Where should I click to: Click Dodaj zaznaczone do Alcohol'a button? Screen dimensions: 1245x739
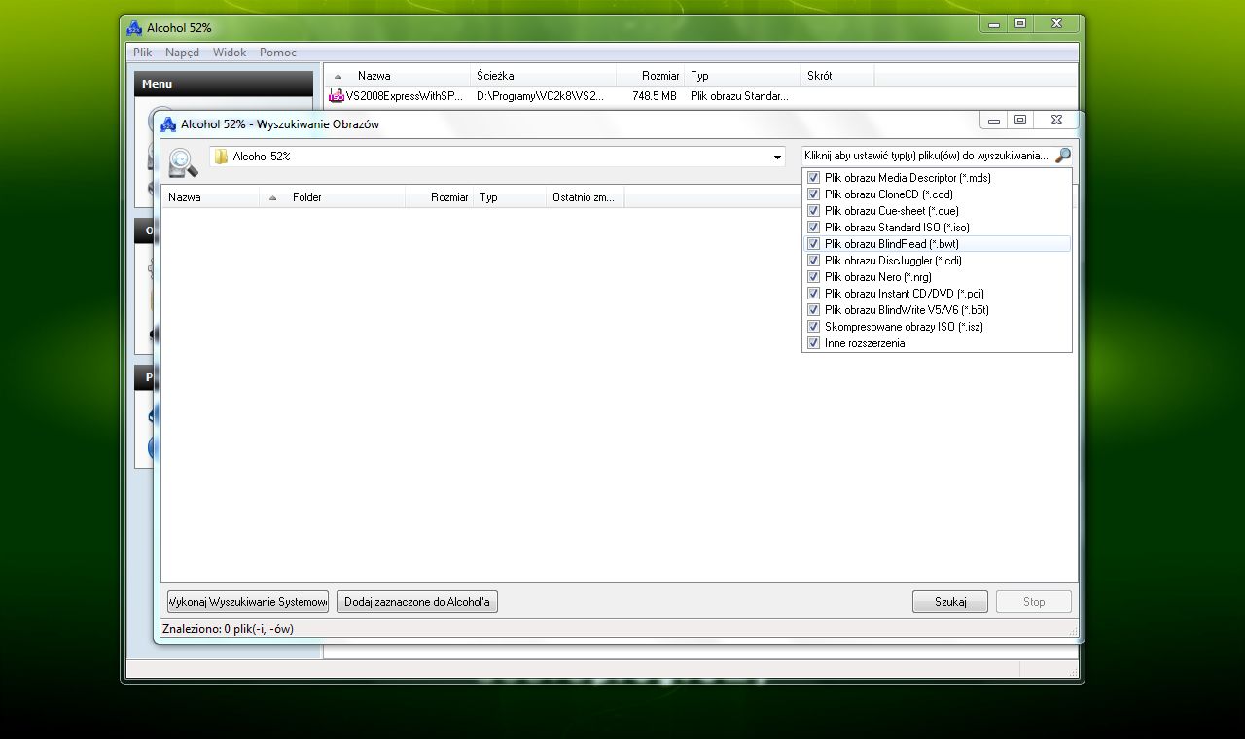(x=416, y=602)
